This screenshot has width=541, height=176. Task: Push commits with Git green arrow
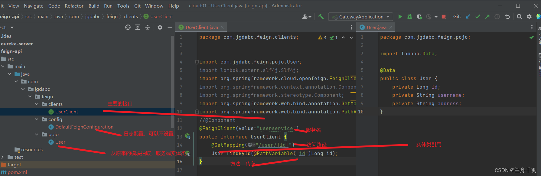tap(487, 17)
